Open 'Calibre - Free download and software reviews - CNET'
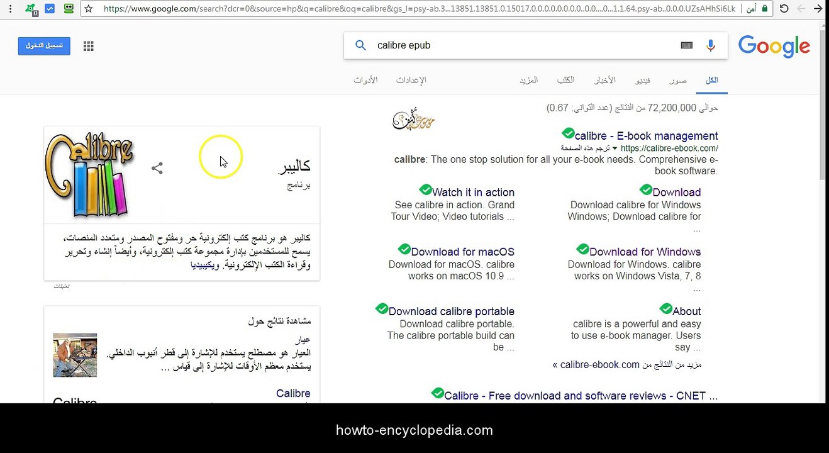This screenshot has height=453, width=829. coord(581,396)
